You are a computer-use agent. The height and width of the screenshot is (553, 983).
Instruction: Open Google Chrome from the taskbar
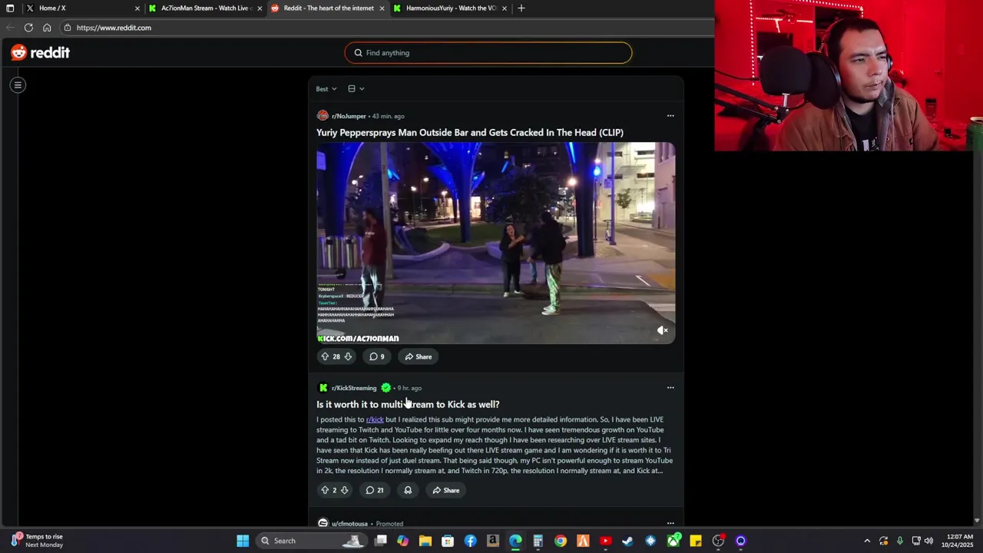coord(561,541)
